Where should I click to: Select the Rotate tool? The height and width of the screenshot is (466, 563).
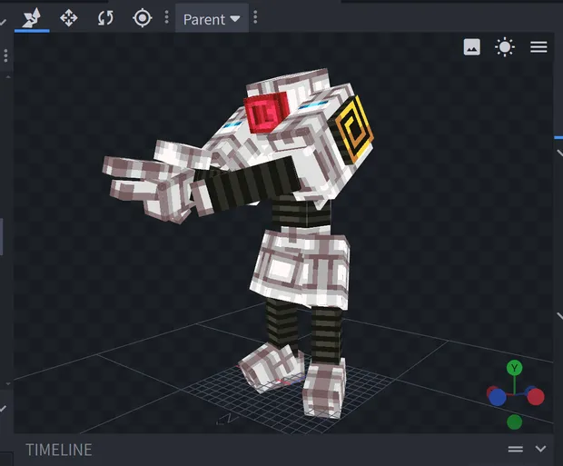[105, 17]
